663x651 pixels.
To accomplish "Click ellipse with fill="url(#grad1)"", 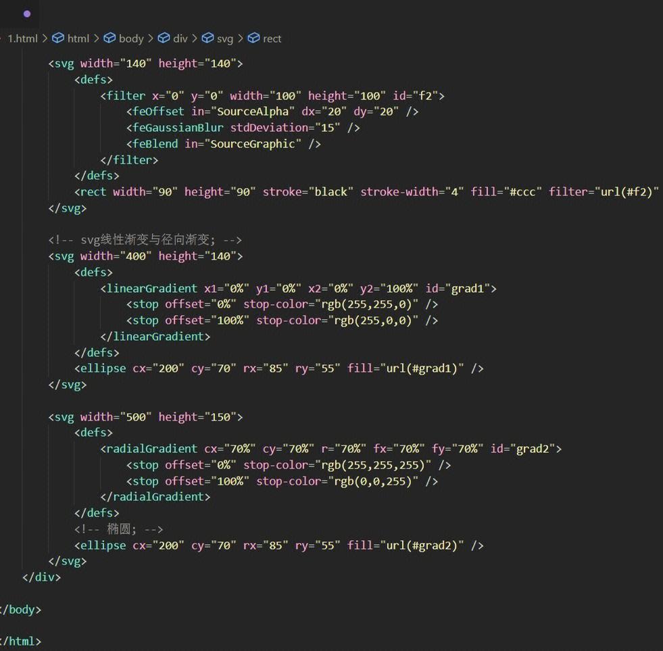I will (279, 368).
